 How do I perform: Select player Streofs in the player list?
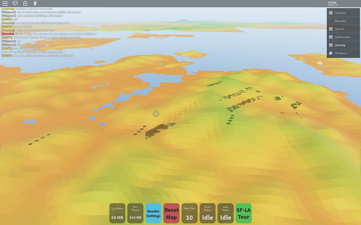343,29
